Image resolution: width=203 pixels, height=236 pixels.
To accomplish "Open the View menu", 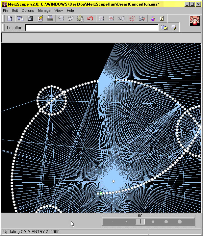I will (x=59, y=11).
